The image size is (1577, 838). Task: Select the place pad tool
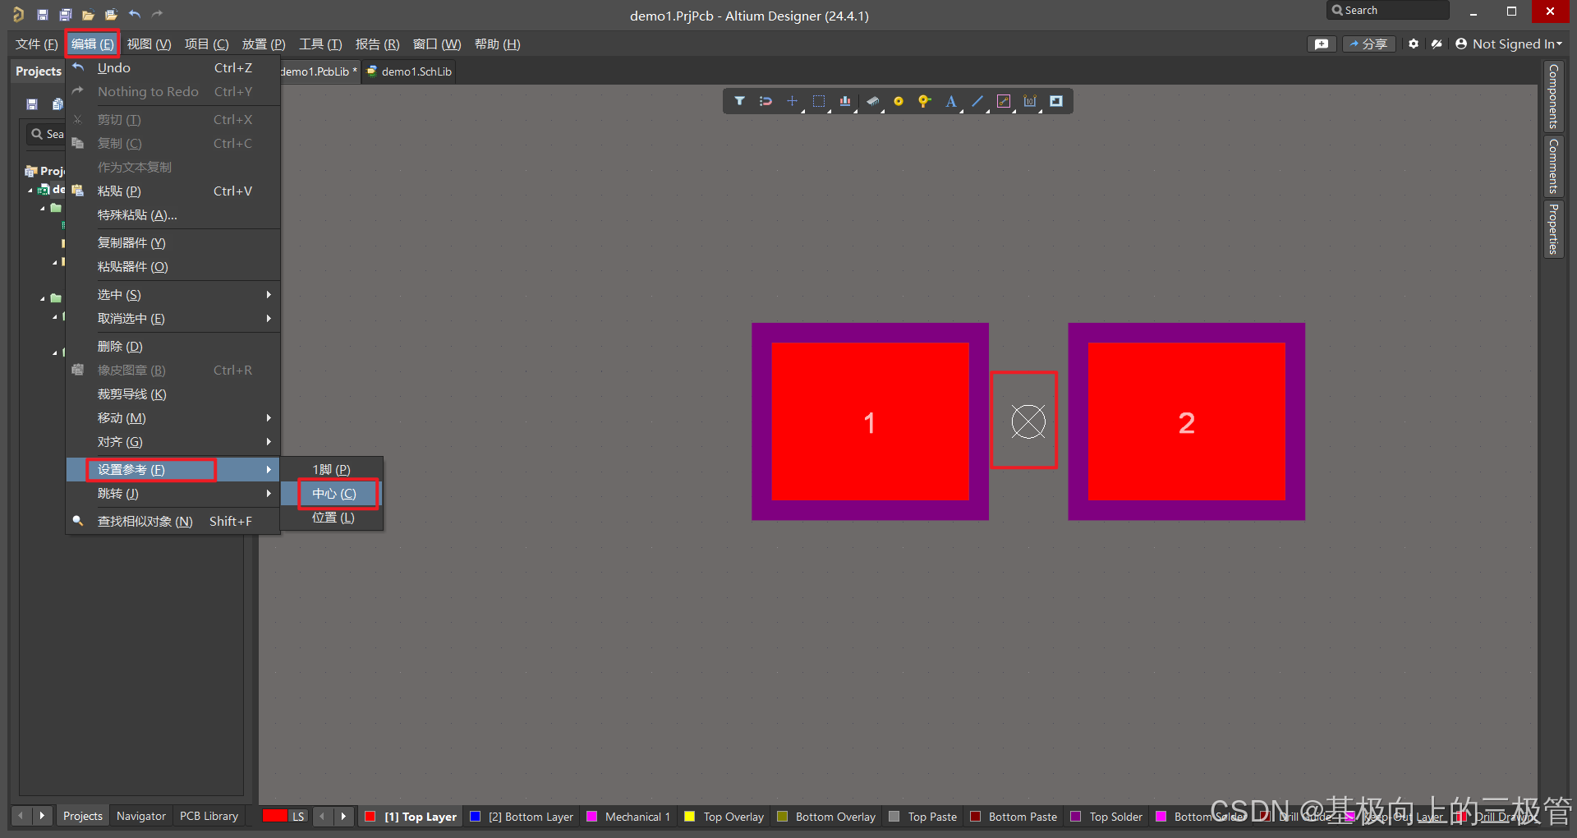(899, 101)
